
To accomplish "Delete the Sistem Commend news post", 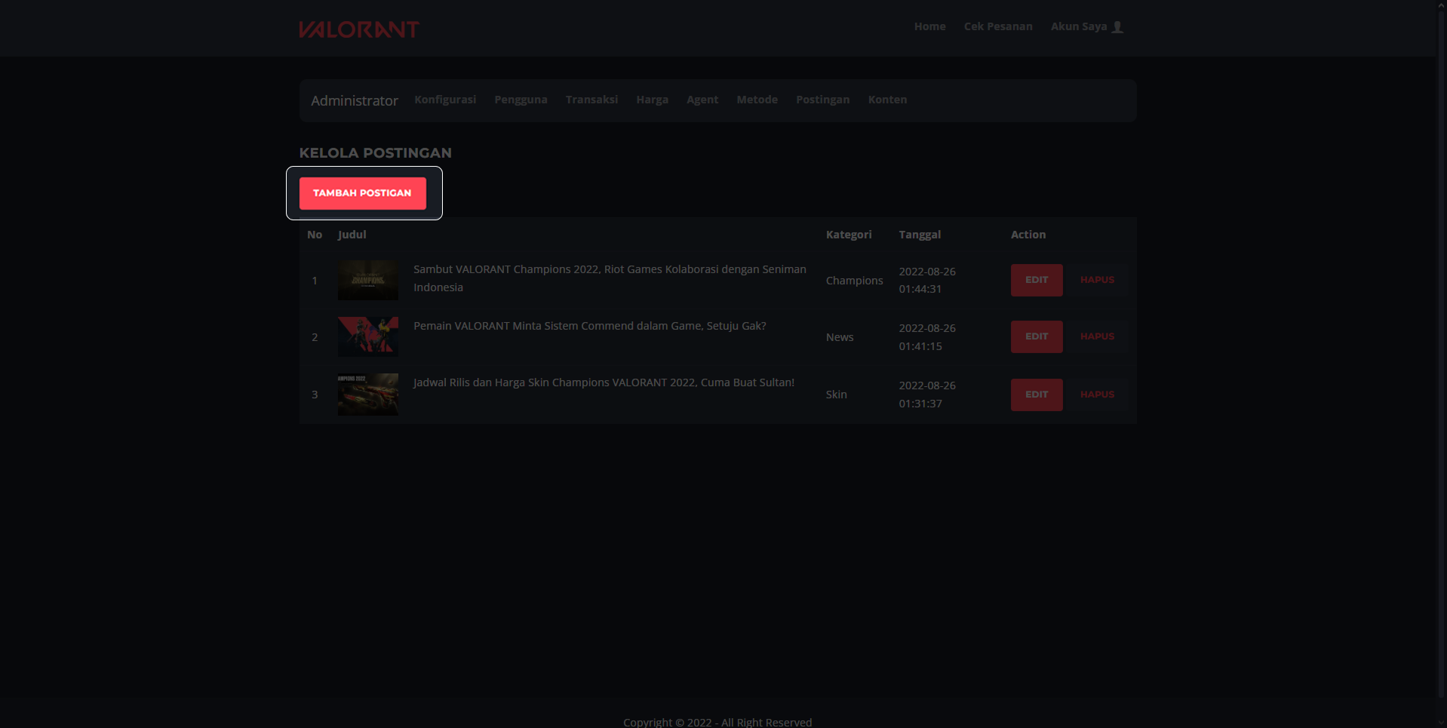I will point(1097,336).
